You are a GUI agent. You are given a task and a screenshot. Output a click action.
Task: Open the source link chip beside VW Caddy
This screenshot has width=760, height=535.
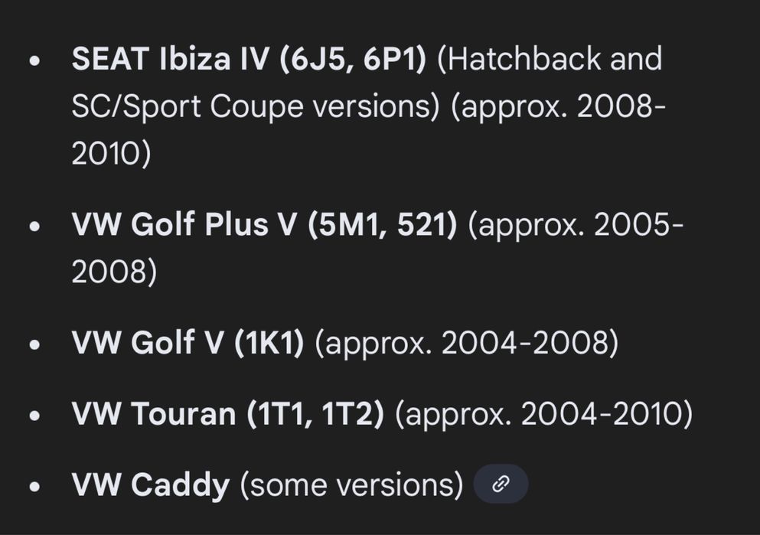point(501,484)
